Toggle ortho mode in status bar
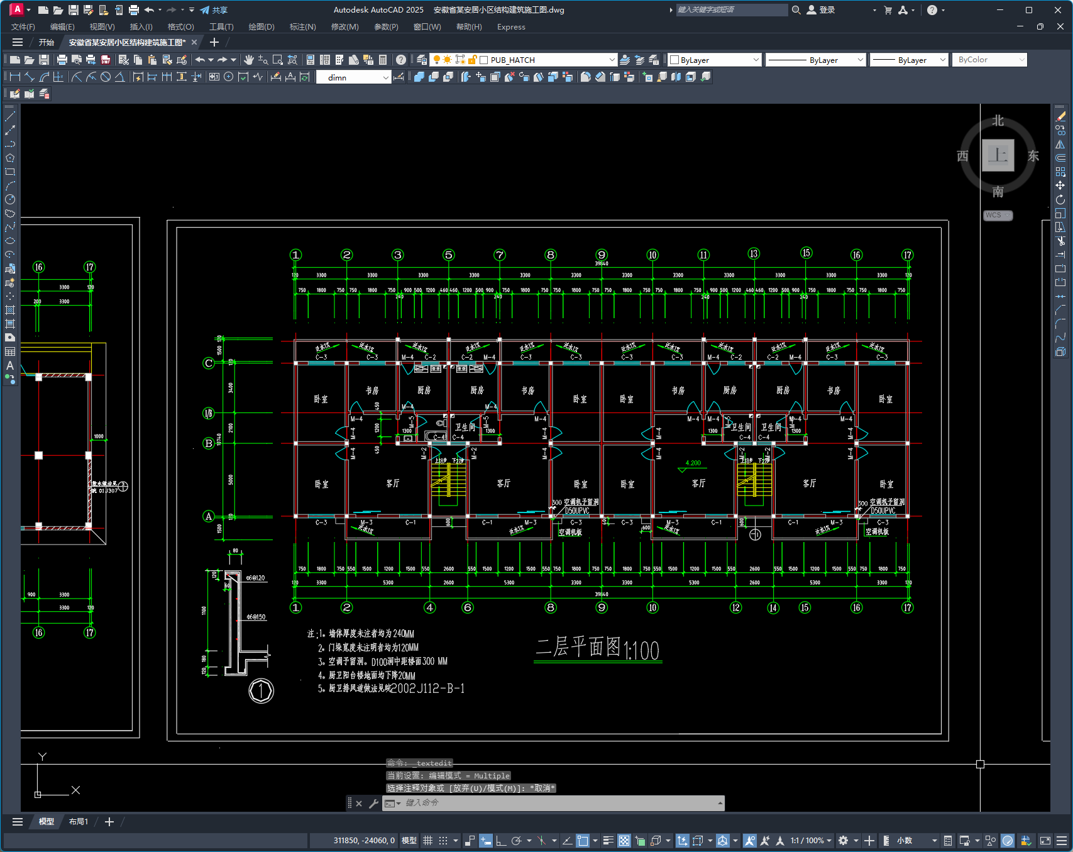Image resolution: width=1073 pixels, height=852 pixels. [x=501, y=841]
